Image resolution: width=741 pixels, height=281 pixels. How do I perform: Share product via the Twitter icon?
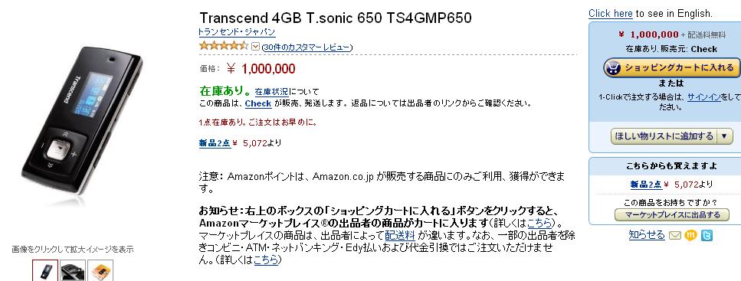(x=706, y=235)
